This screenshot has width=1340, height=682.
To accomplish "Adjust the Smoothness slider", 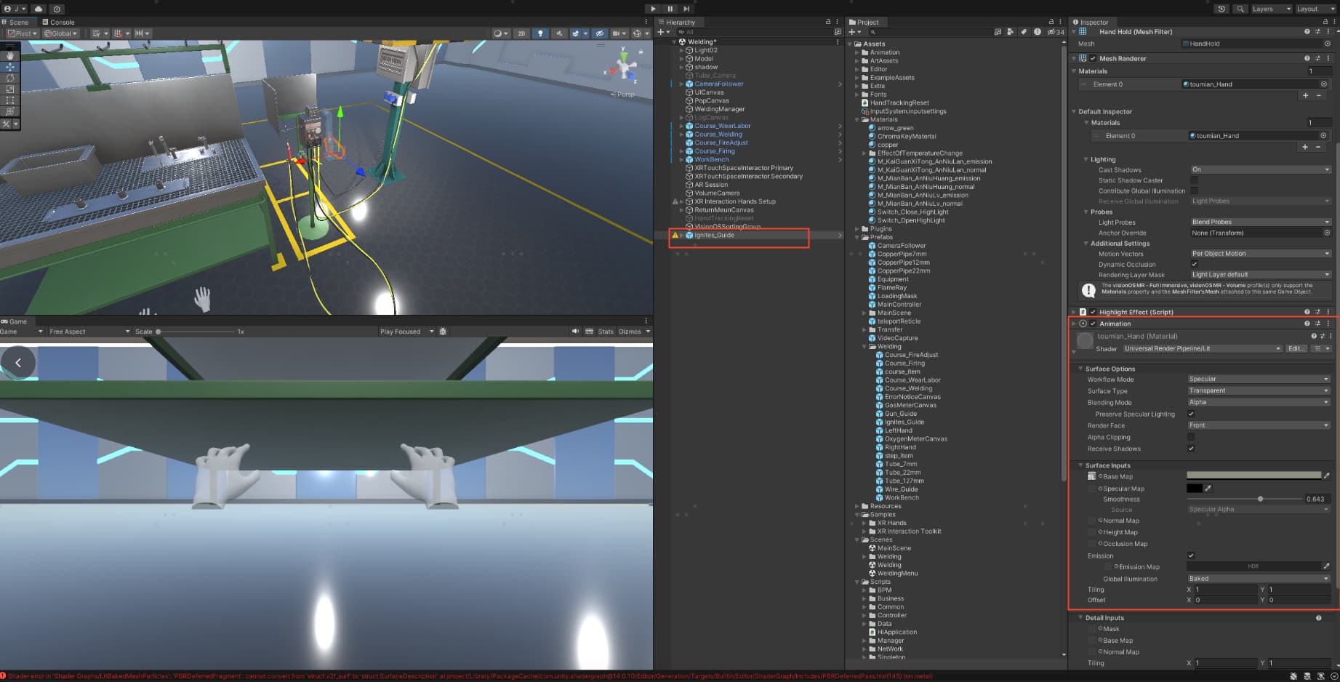I will (x=1261, y=499).
